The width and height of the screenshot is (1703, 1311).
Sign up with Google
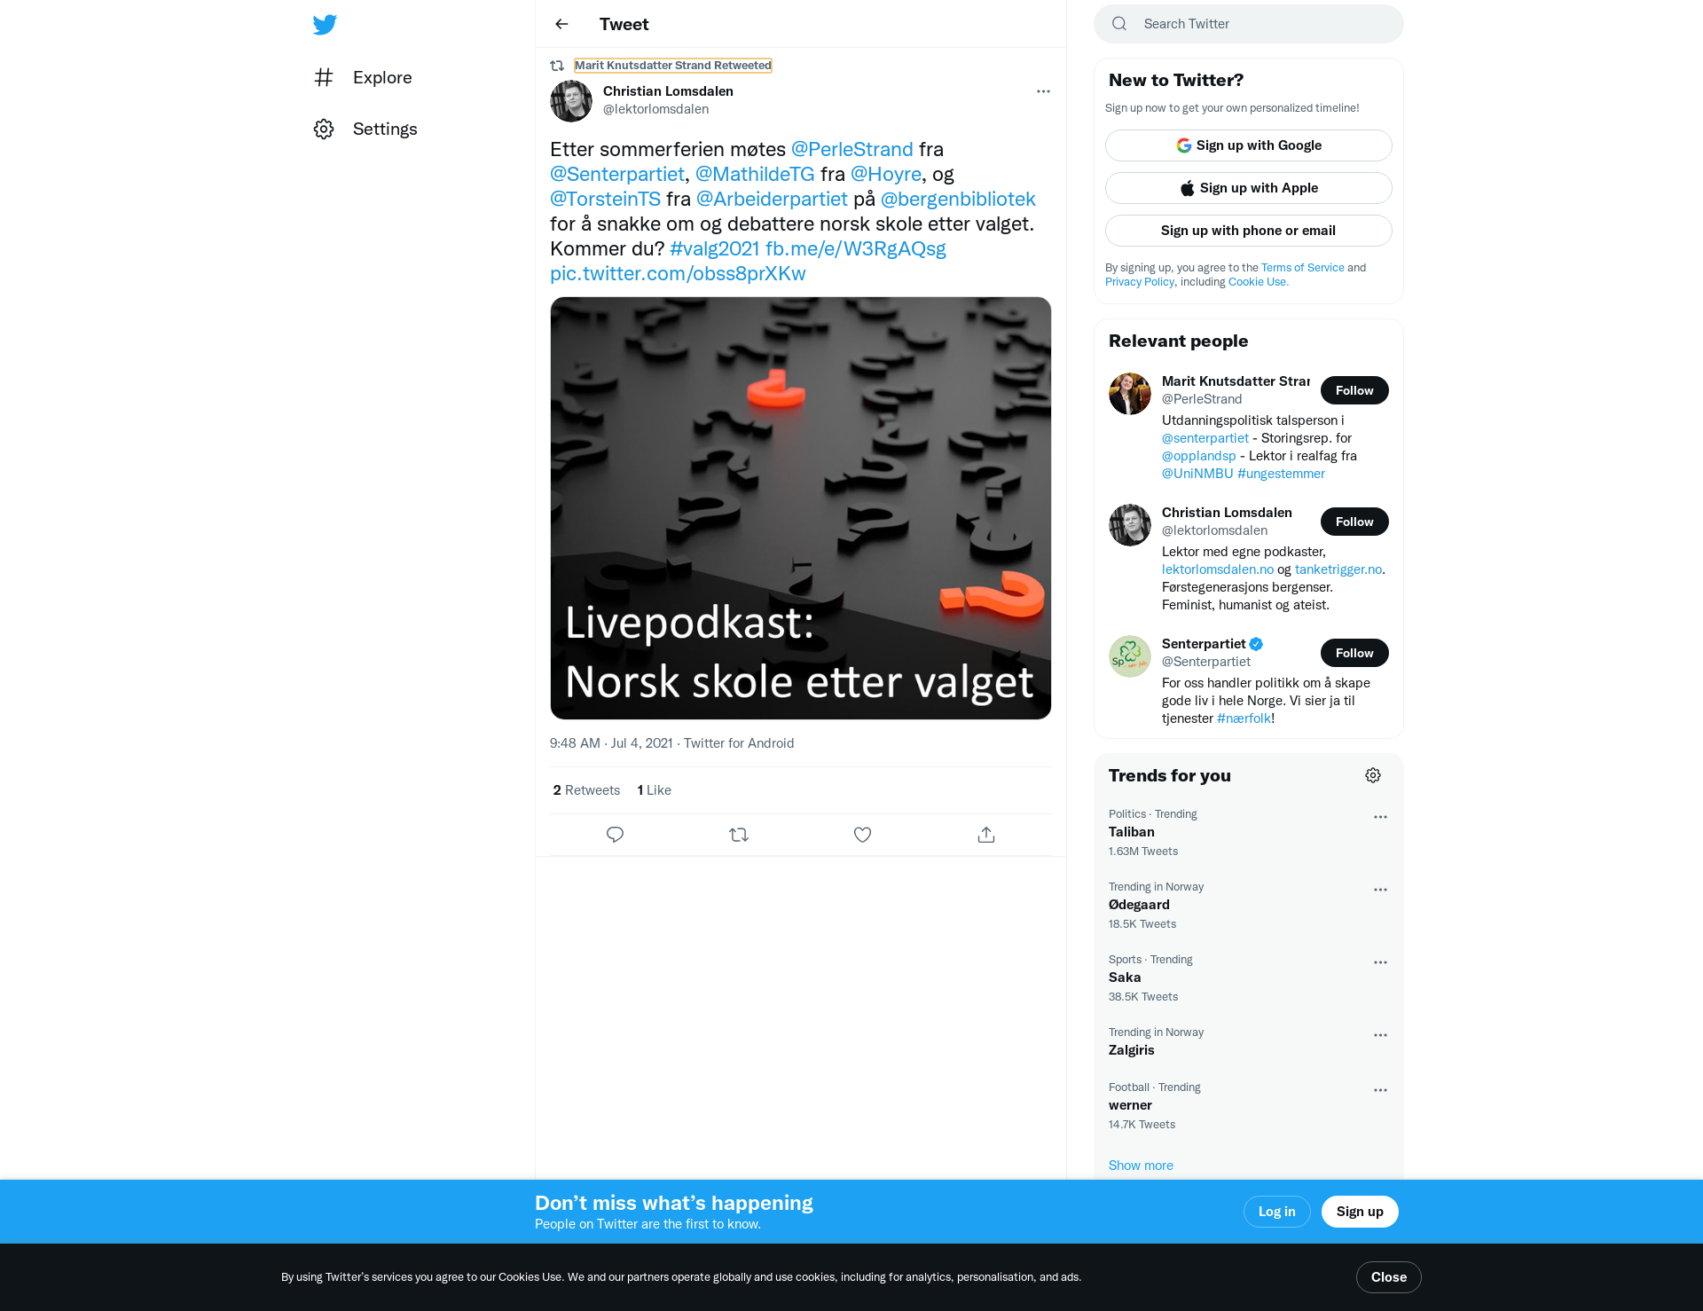click(x=1249, y=145)
